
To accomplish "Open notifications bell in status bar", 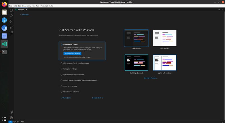I will [x=222, y=122].
